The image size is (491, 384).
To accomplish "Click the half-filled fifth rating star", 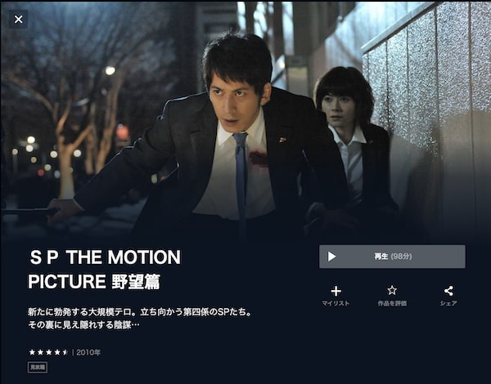I will click(65, 352).
